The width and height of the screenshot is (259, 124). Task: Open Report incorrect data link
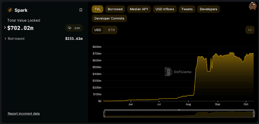24,114
